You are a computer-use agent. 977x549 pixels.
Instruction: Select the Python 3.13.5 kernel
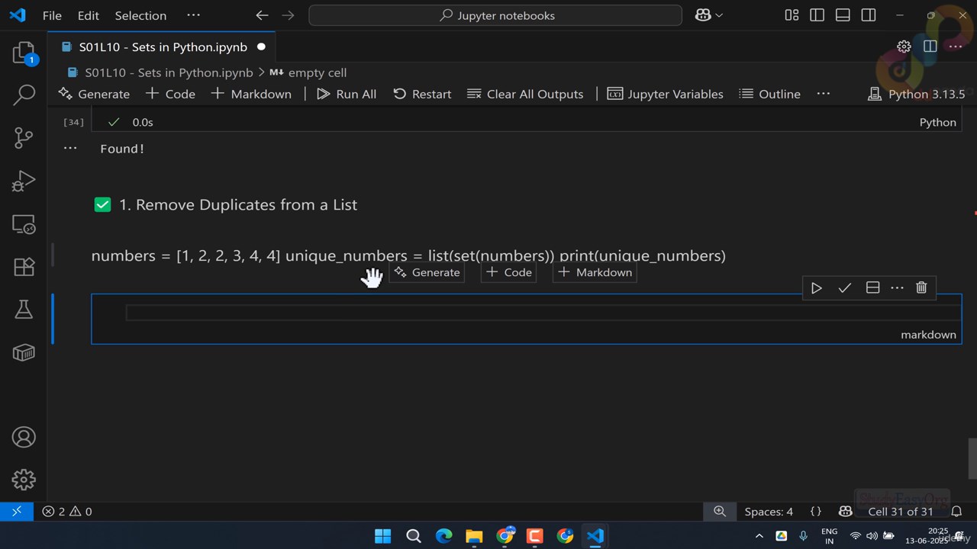click(x=917, y=94)
